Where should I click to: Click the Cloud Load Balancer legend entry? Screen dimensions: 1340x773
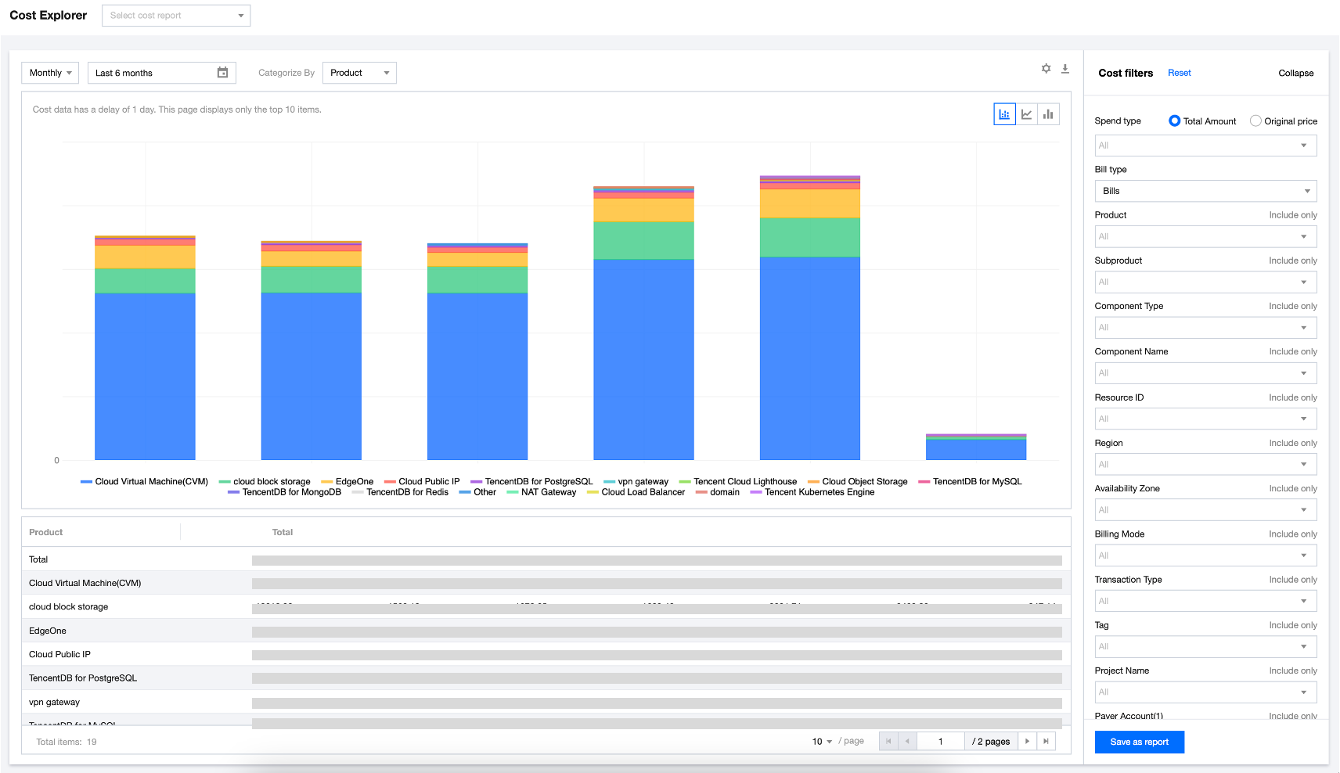636,492
